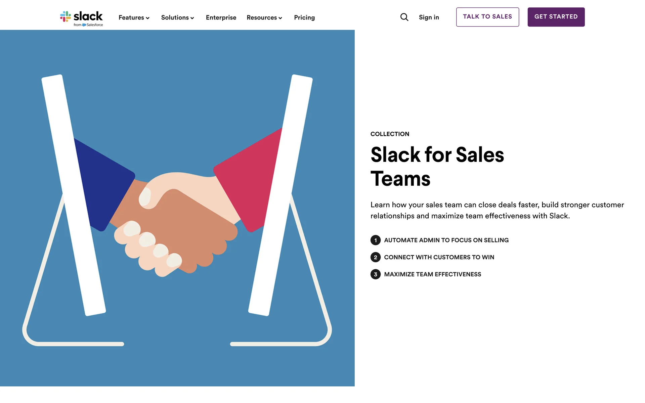Jump to Maximize Team Effectiveness section
The image size is (645, 403).
432,274
